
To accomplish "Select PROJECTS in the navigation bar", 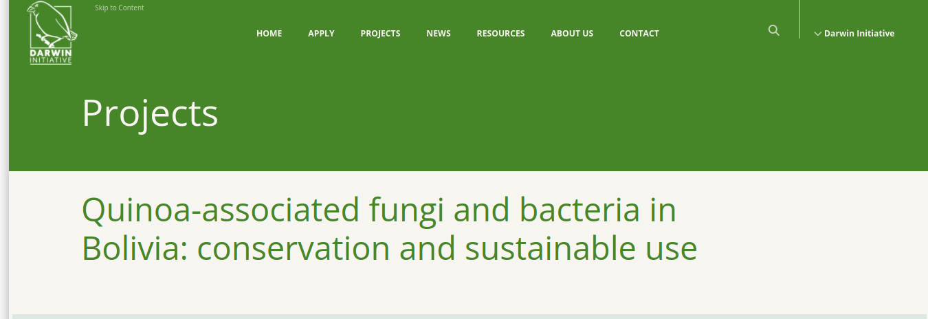I will tap(380, 33).
